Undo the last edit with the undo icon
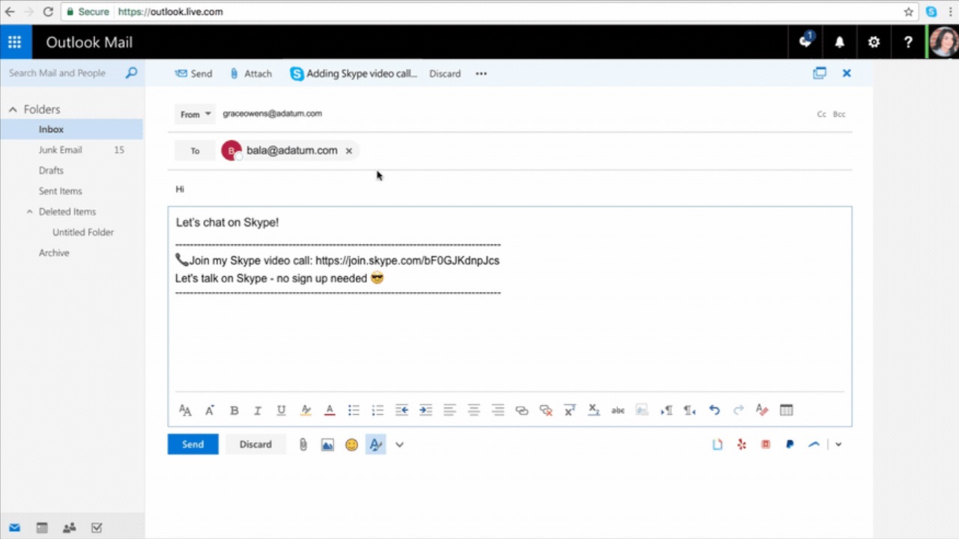Image resolution: width=959 pixels, height=539 pixels. 714,409
